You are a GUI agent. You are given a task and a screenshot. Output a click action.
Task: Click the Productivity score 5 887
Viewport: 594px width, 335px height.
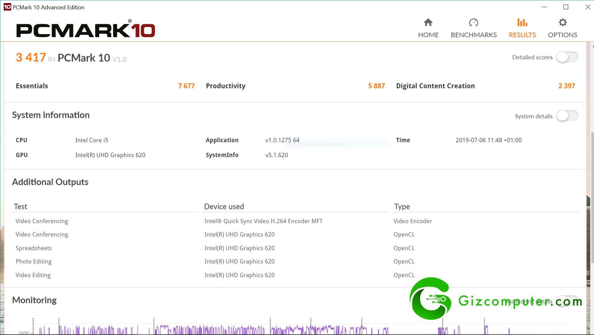tap(376, 86)
